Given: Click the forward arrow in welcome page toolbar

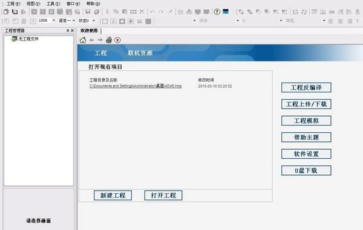Looking at the screenshot, I should [100, 40].
